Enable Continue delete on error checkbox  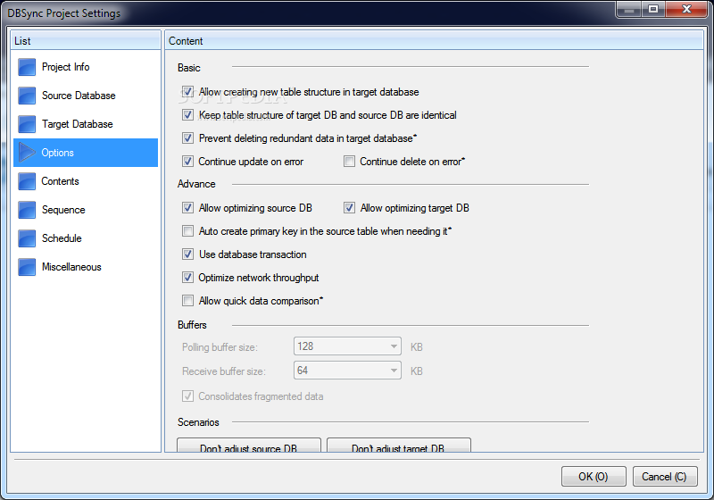pos(349,162)
